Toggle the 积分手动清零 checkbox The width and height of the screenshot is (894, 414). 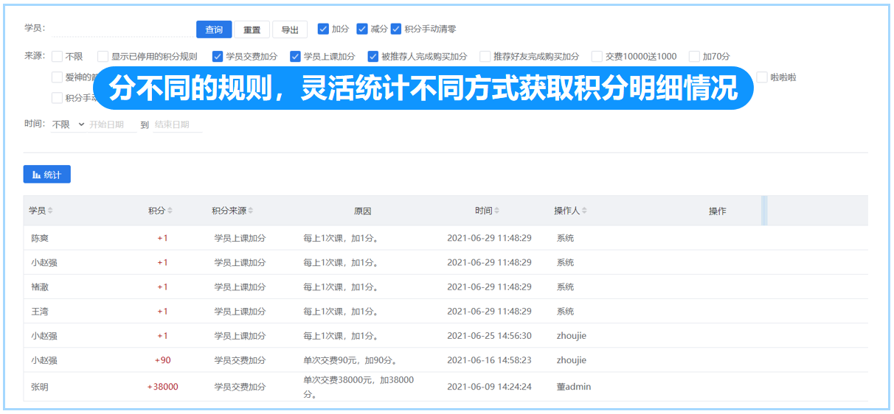tap(396, 29)
